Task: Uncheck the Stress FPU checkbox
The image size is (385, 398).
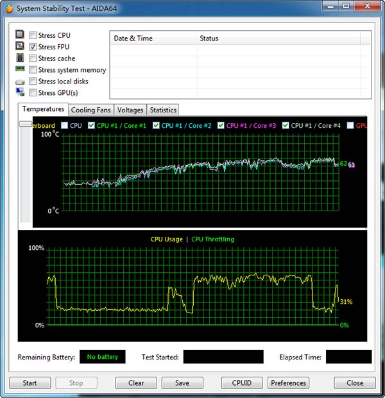Action: pyautogui.click(x=33, y=47)
